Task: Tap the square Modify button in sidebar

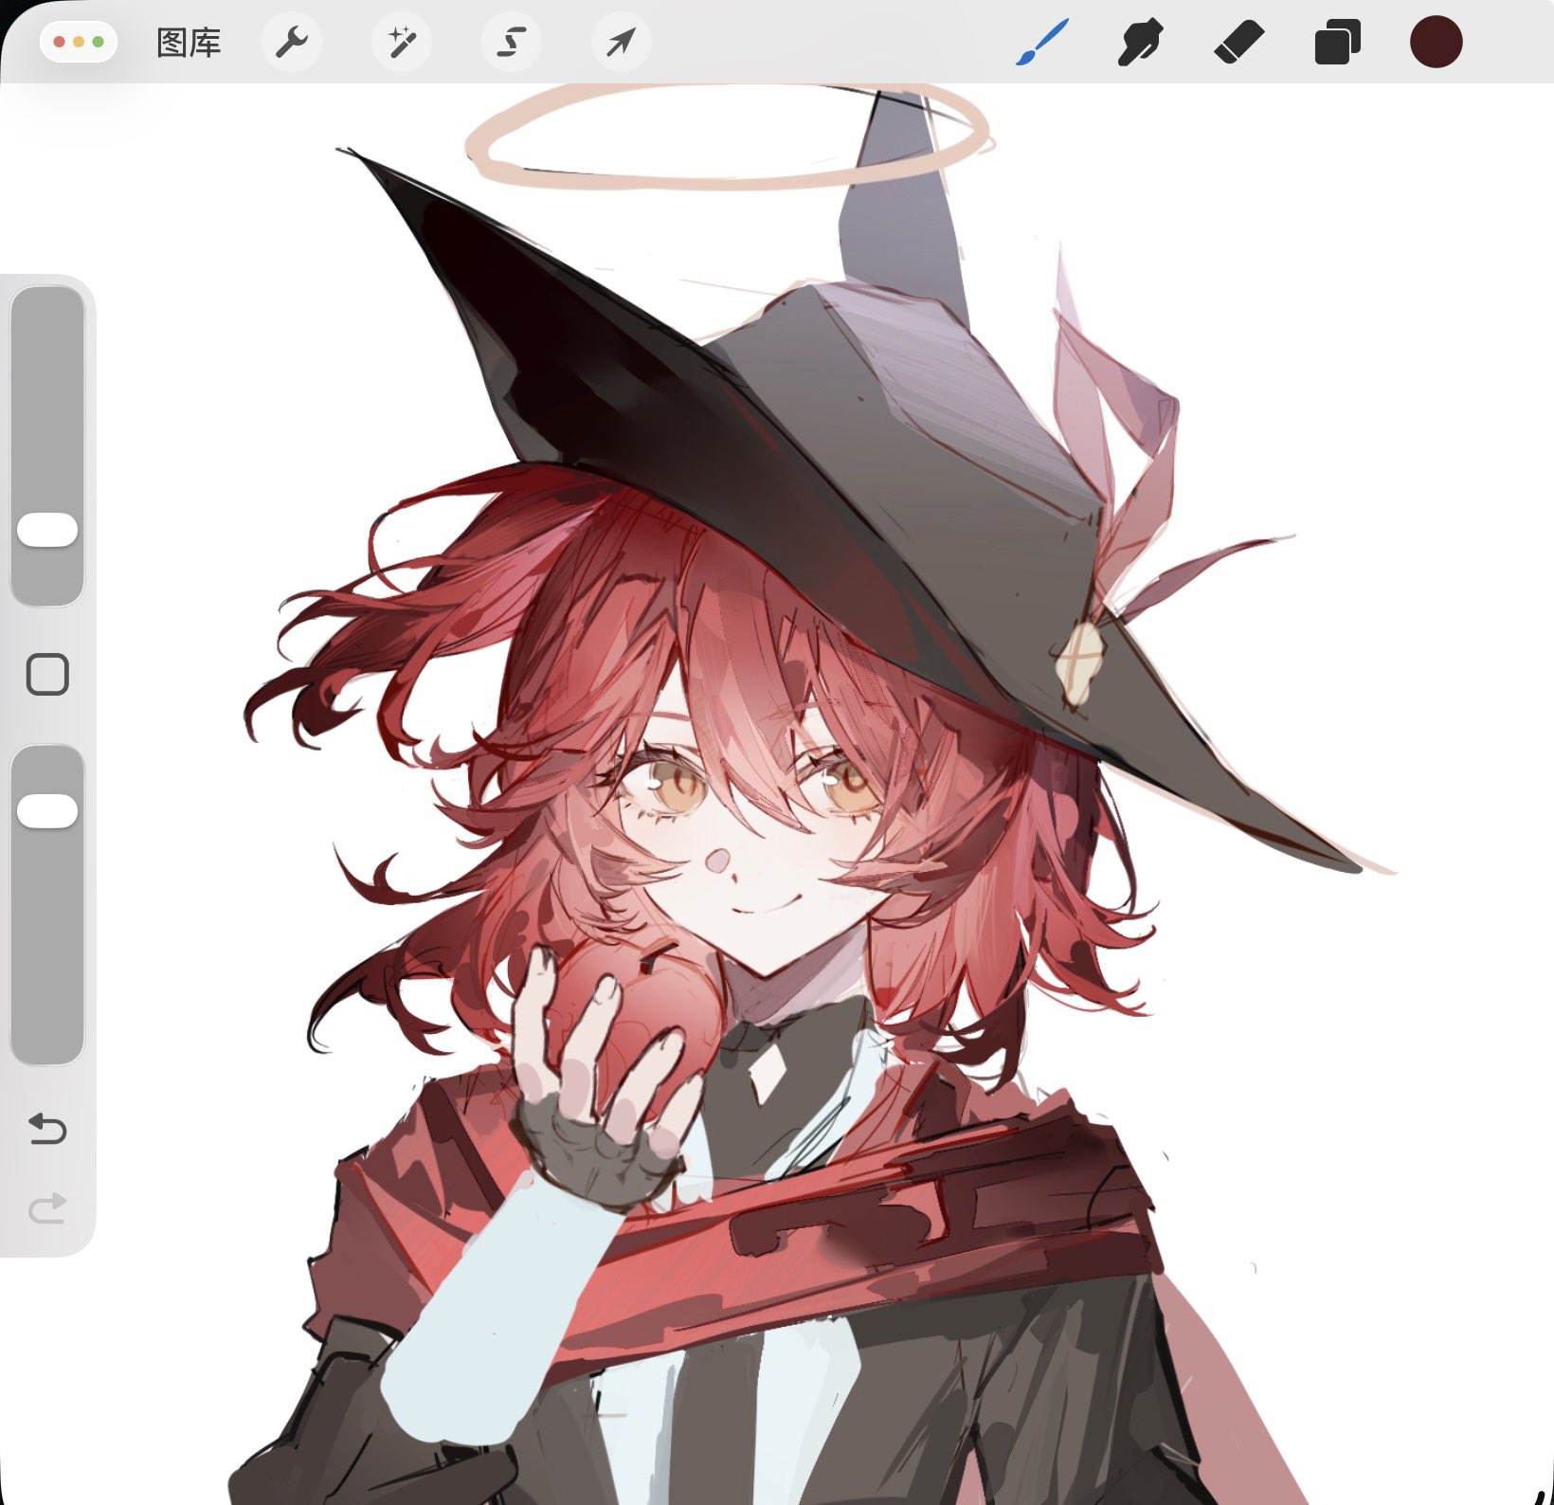Action: [x=47, y=675]
